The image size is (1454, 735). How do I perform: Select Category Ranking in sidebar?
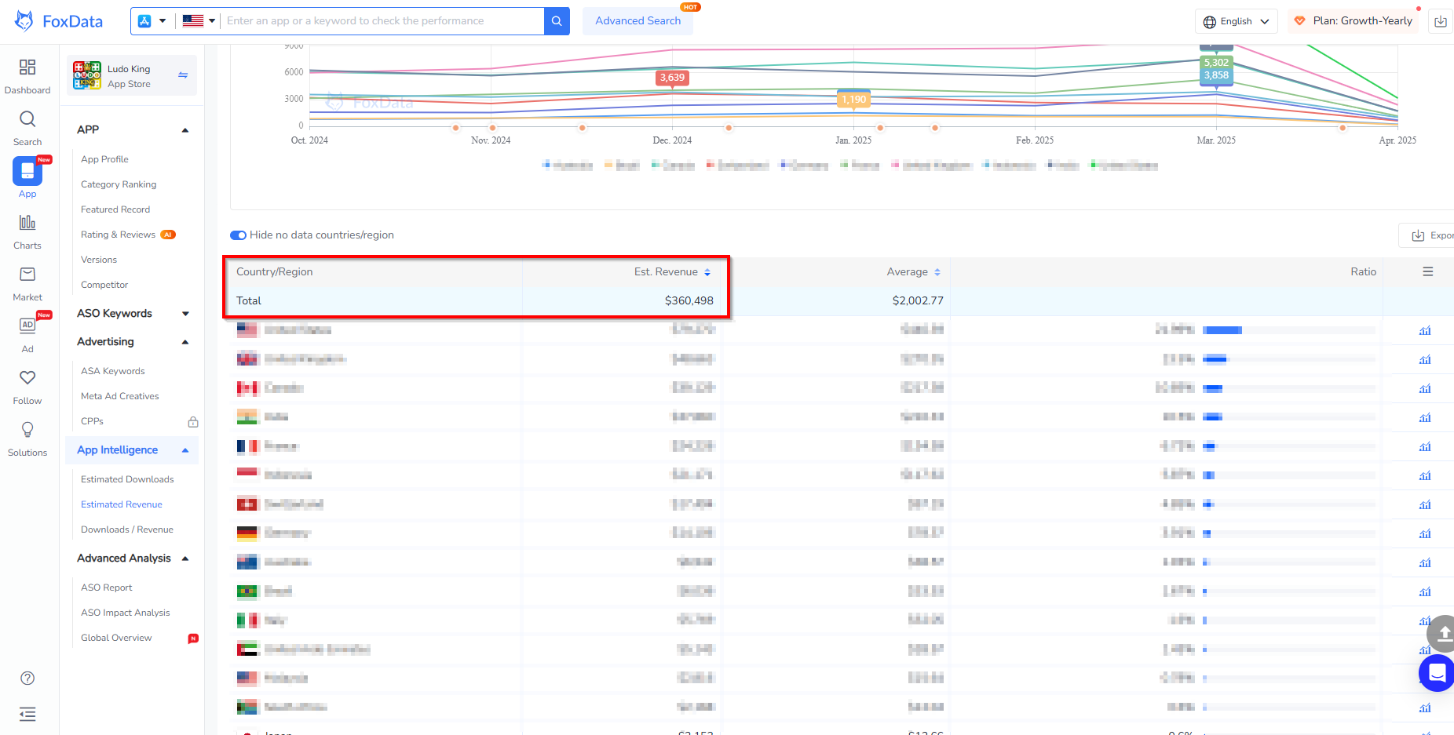[119, 184]
